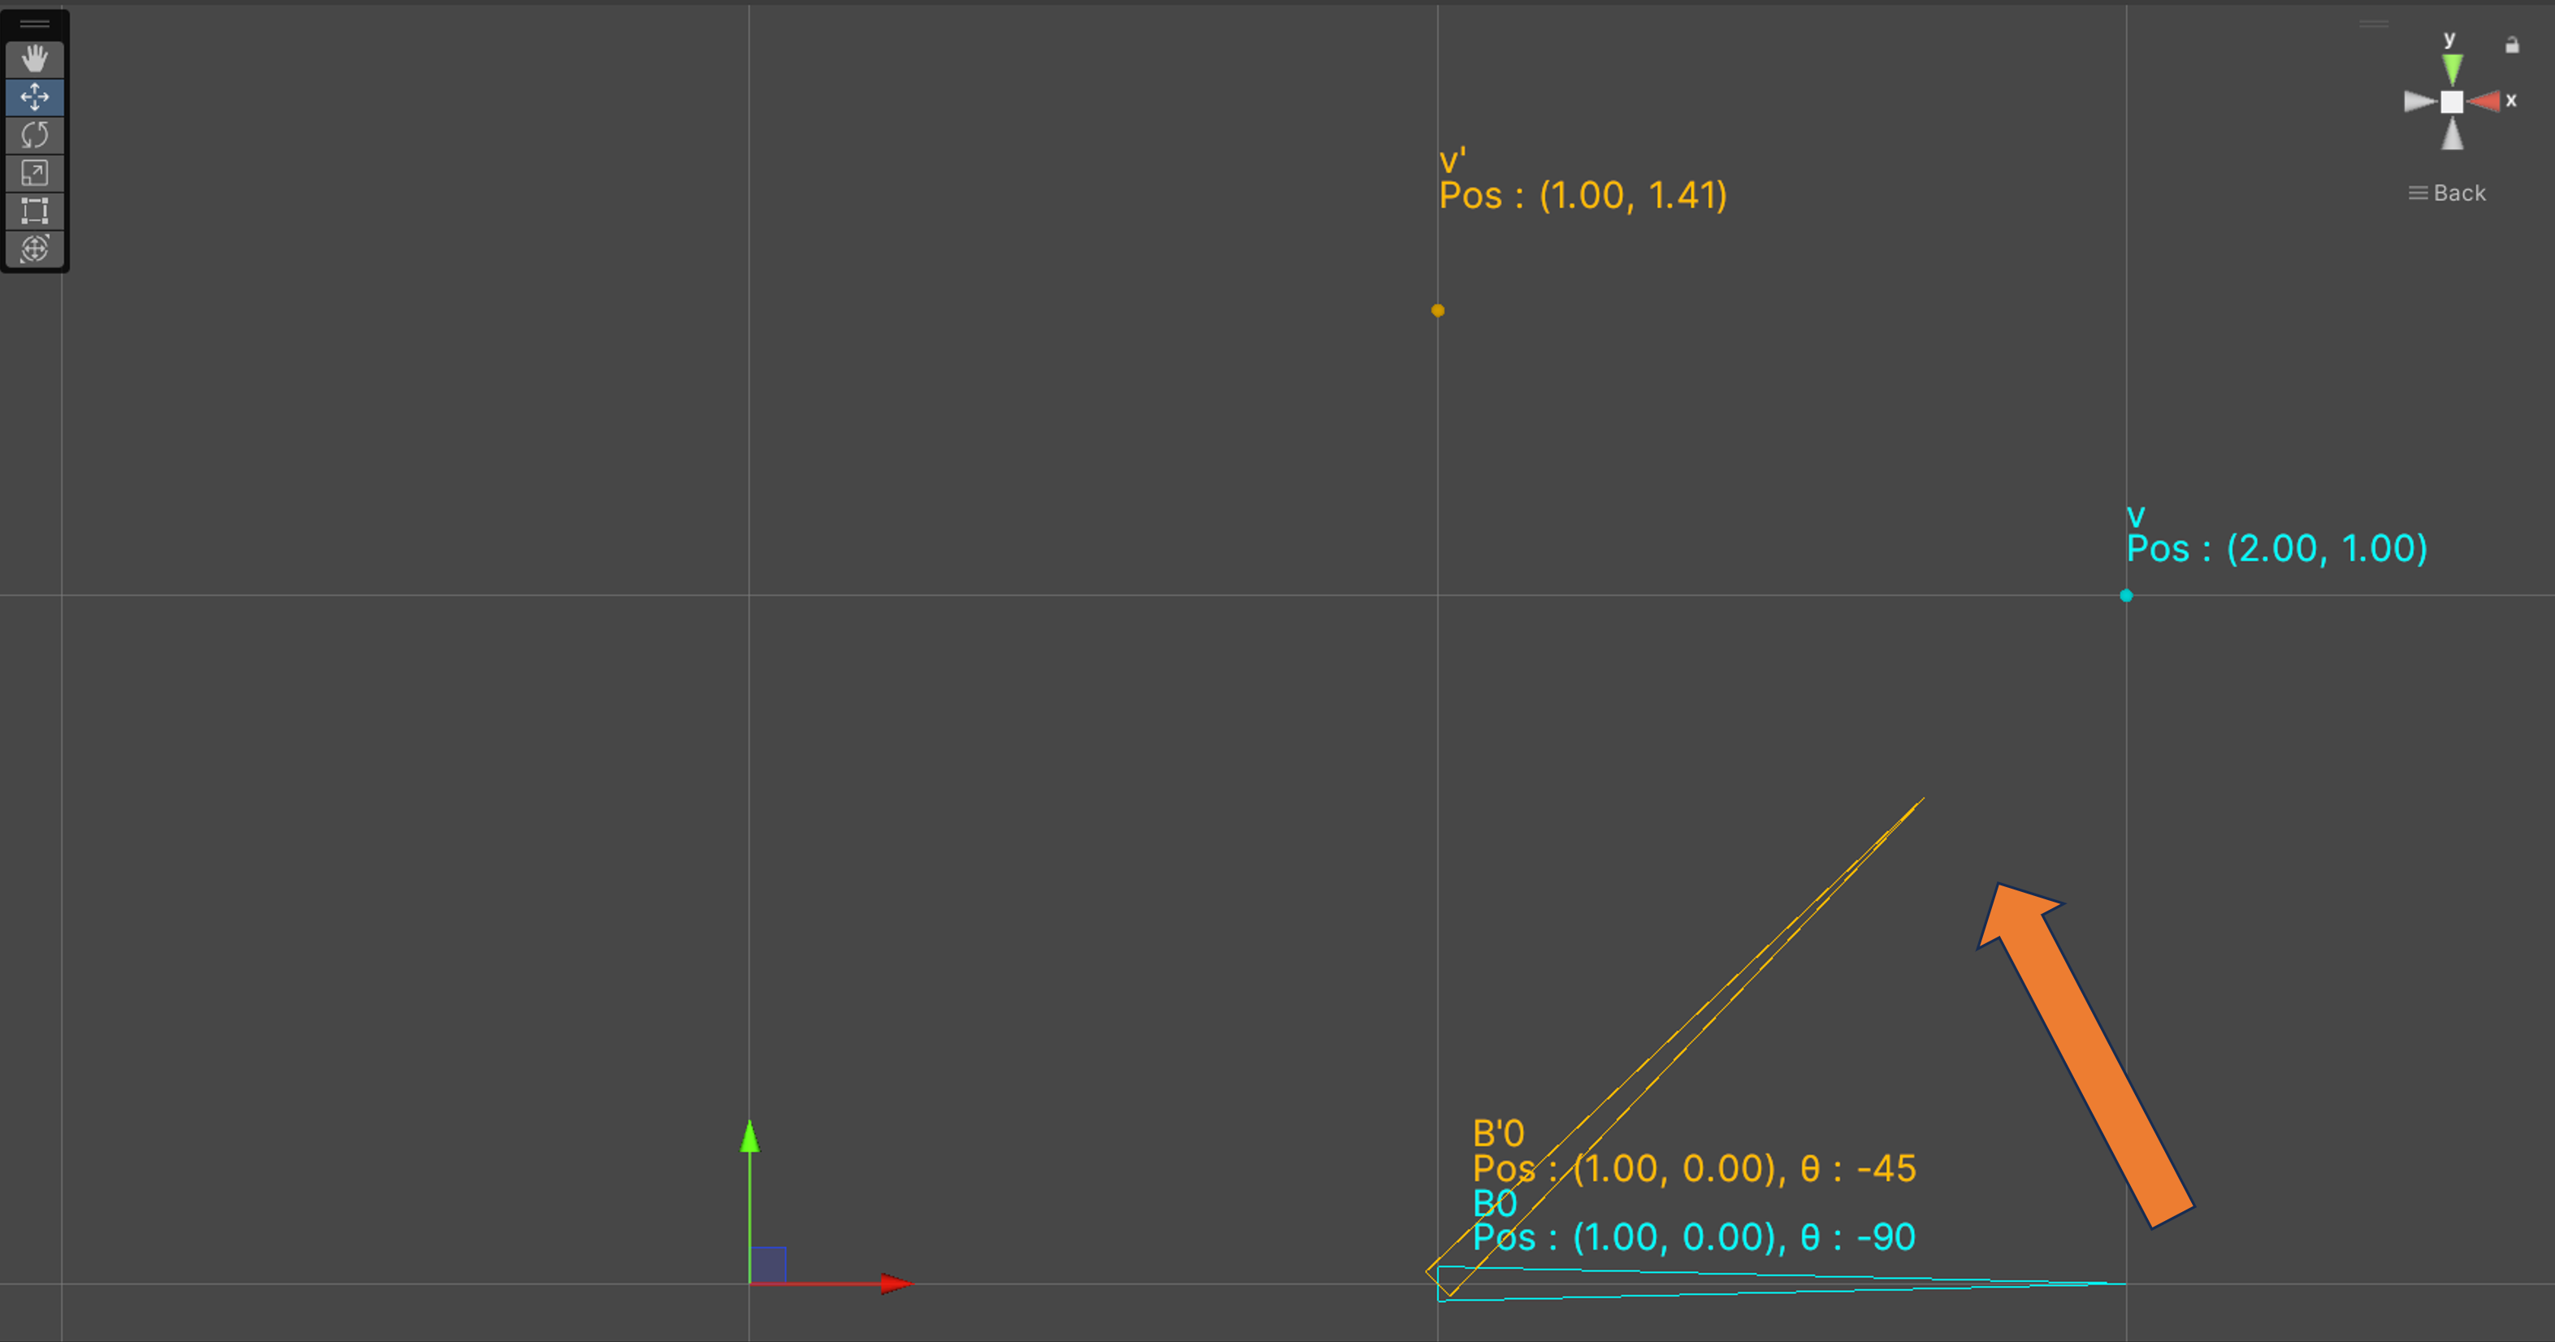
Task: Click the orange v' point handle
Action: pos(1437,310)
